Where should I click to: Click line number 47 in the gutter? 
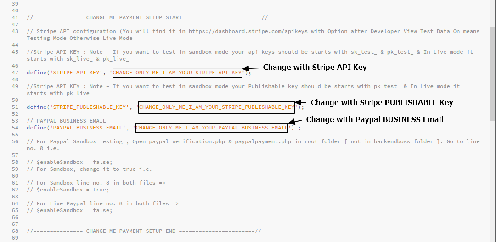15,73
